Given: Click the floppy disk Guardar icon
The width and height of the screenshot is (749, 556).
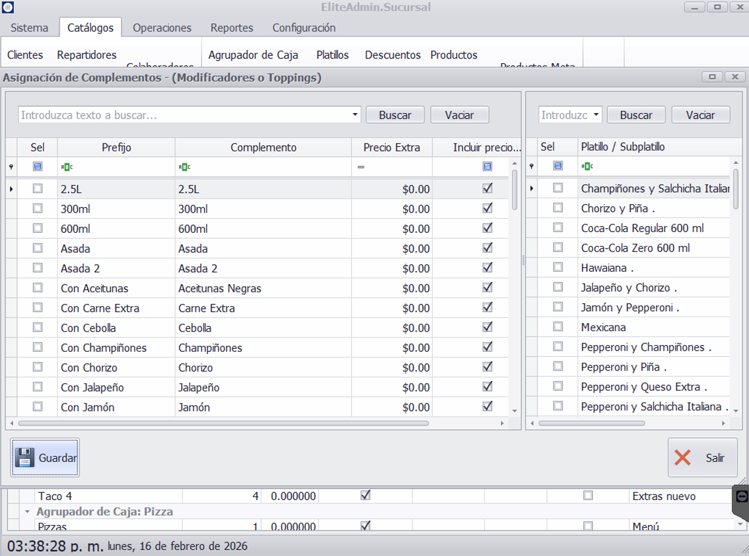Looking at the screenshot, I should pyautogui.click(x=24, y=458).
